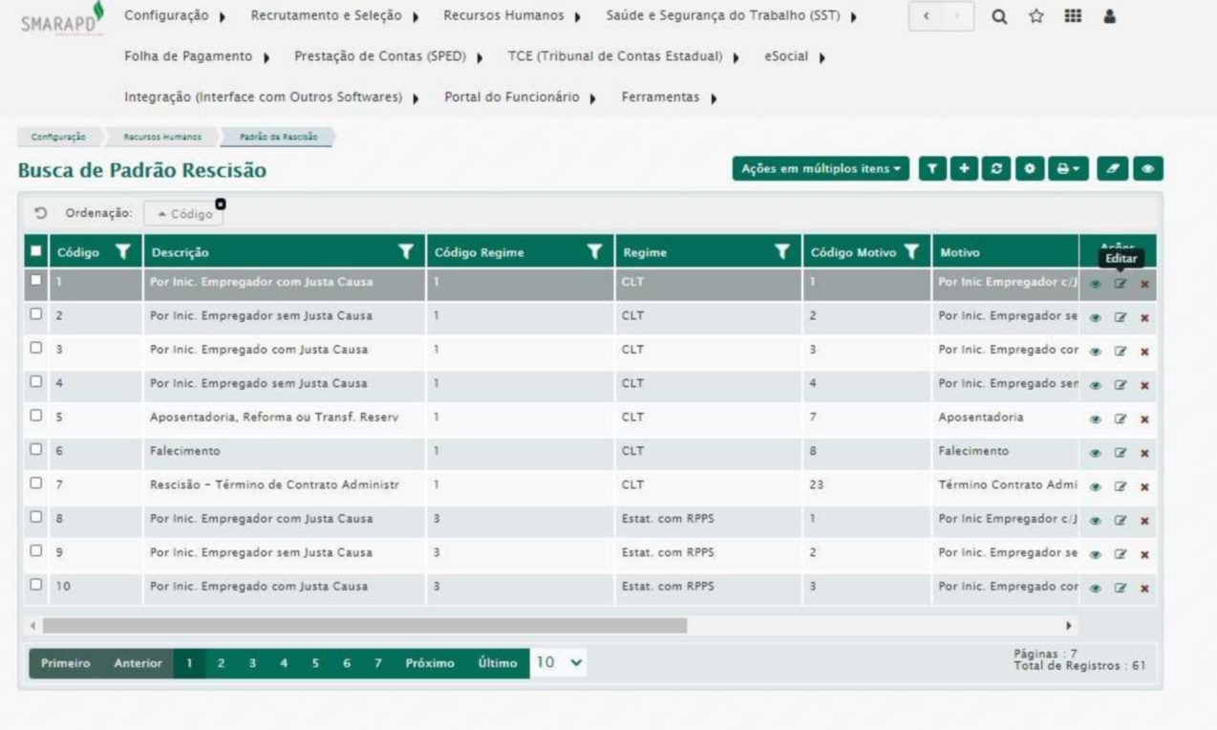Open the Ações em múltiplos itens dropdown
This screenshot has width=1217, height=730.
[820, 168]
